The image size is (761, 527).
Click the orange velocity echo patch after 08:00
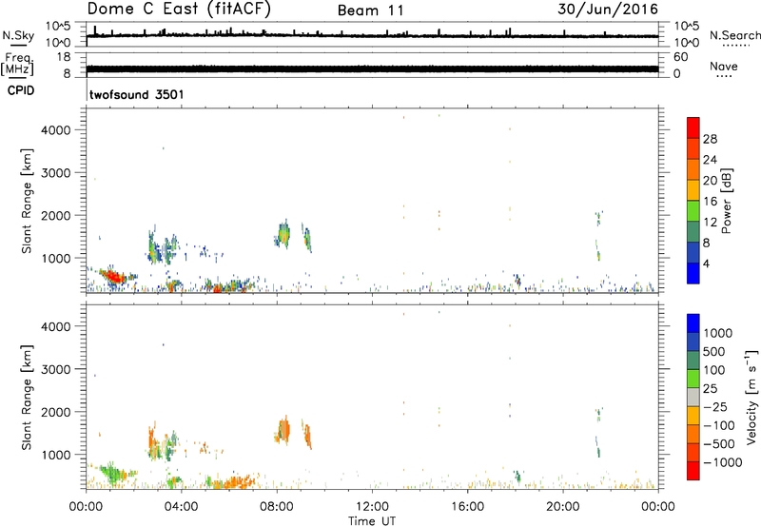(283, 430)
